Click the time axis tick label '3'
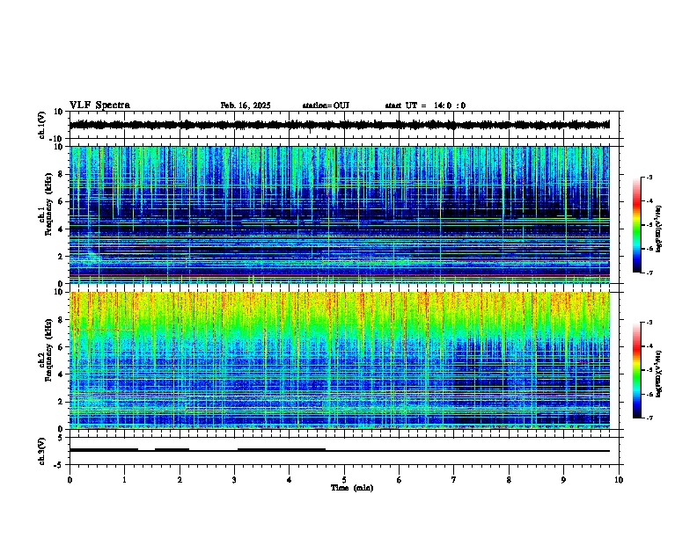Viewport: 697px width, 538px height. (234, 480)
